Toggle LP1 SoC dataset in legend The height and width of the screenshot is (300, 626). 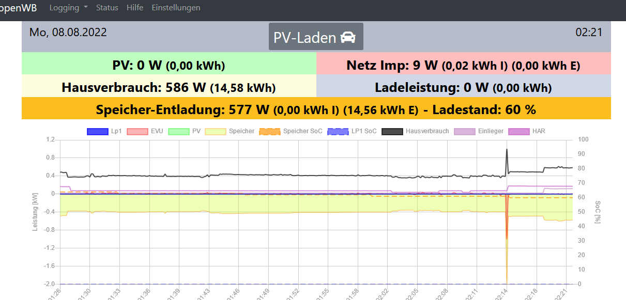[352, 131]
